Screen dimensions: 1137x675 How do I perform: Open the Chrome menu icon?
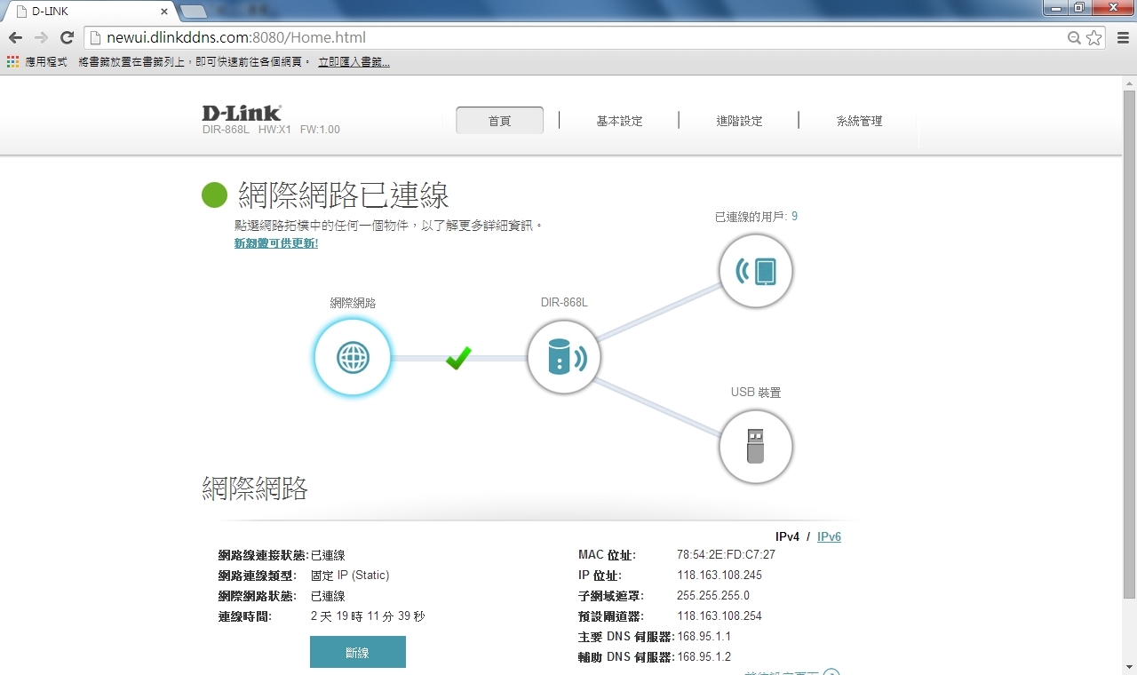1121,37
